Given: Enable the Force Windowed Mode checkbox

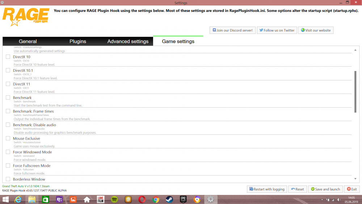Looking at the screenshot, I should [8, 152].
